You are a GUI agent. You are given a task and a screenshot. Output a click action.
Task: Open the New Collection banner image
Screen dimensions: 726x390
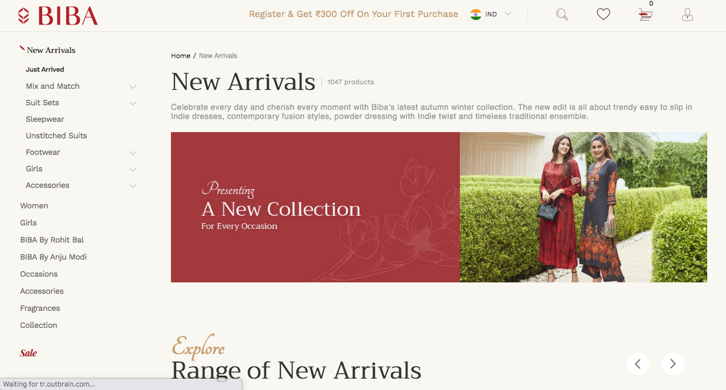439,207
